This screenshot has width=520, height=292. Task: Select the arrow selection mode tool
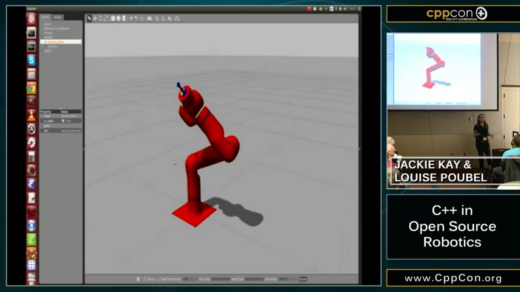click(90, 18)
